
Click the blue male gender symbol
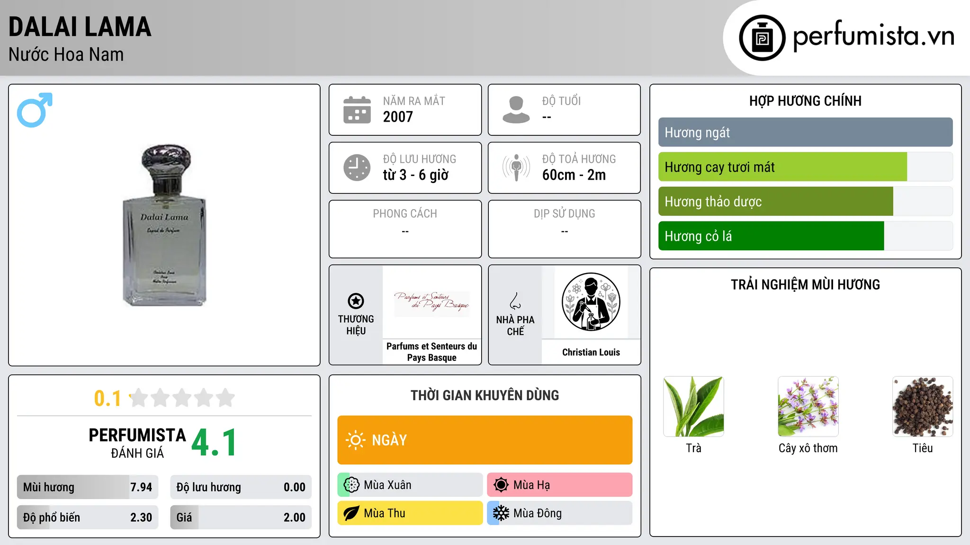(x=35, y=110)
